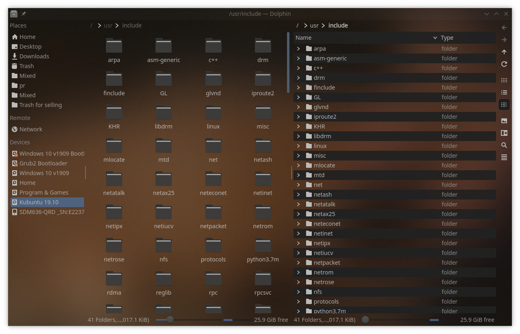Click the usr breadcrumb in the details pane

(314, 26)
